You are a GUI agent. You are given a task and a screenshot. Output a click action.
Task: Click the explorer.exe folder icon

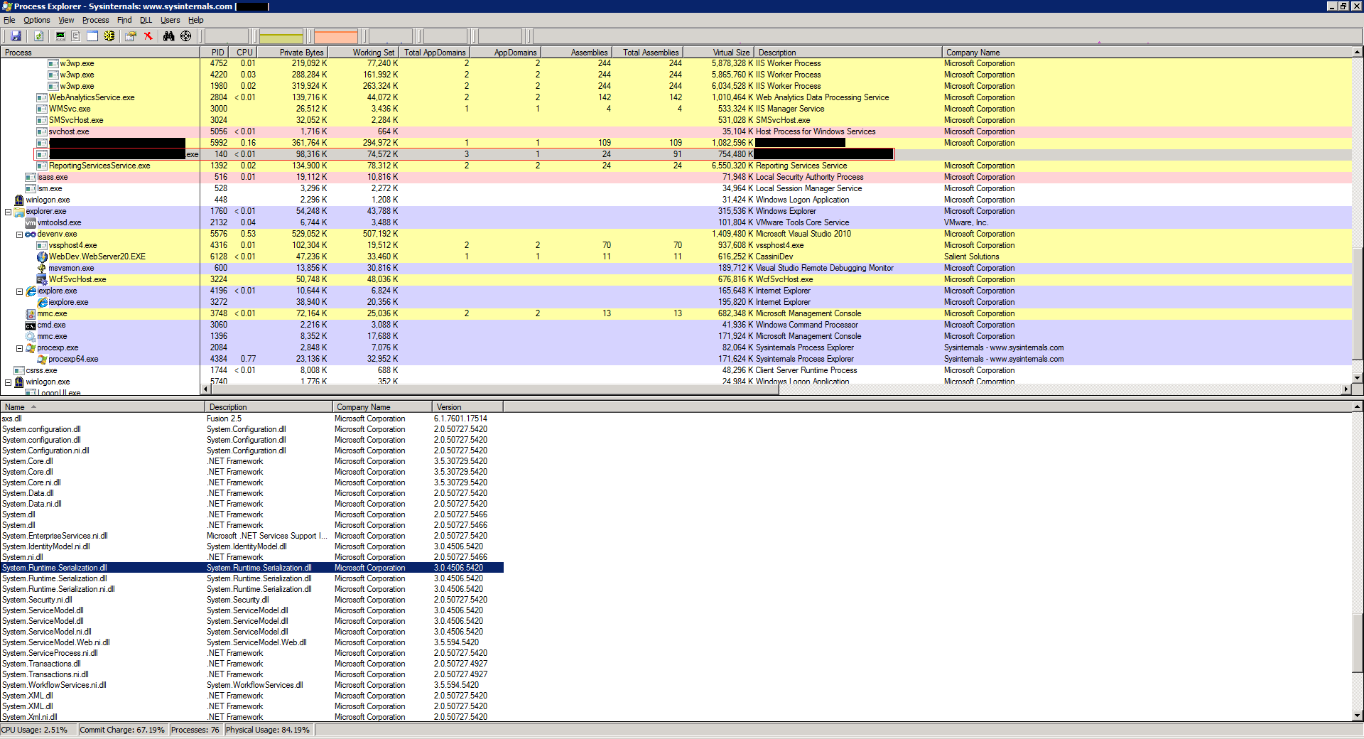(x=19, y=211)
